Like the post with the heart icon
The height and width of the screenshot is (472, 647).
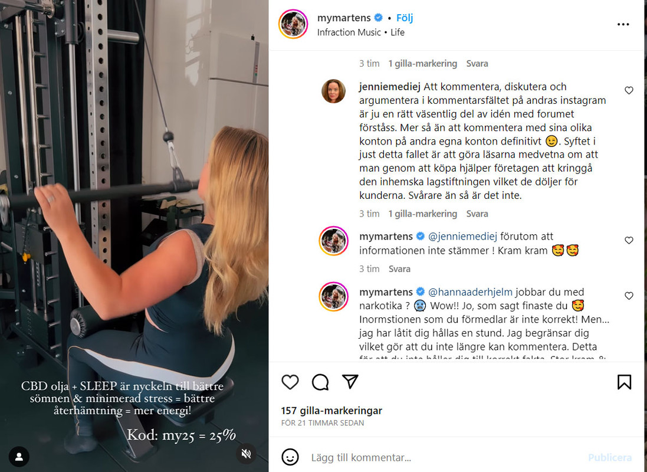pos(290,382)
